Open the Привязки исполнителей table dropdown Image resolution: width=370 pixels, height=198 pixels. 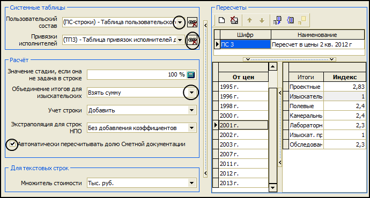coord(180,40)
